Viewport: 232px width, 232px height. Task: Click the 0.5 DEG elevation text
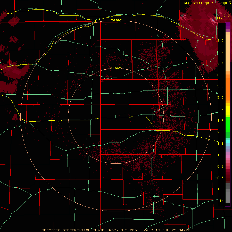pos(129,230)
